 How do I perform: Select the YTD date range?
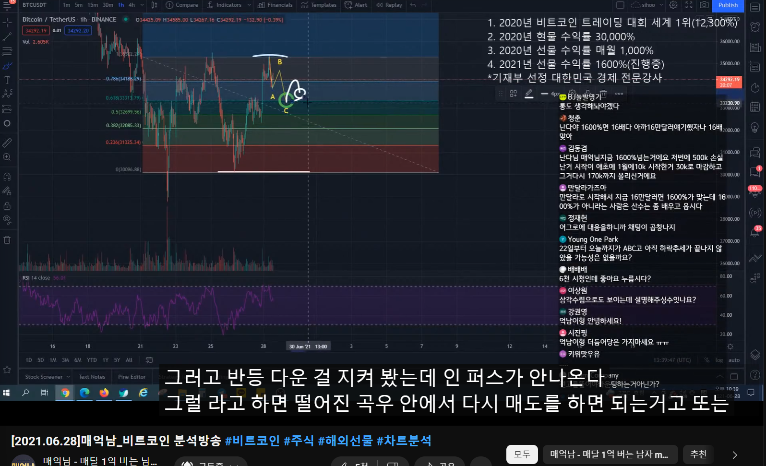(92, 360)
